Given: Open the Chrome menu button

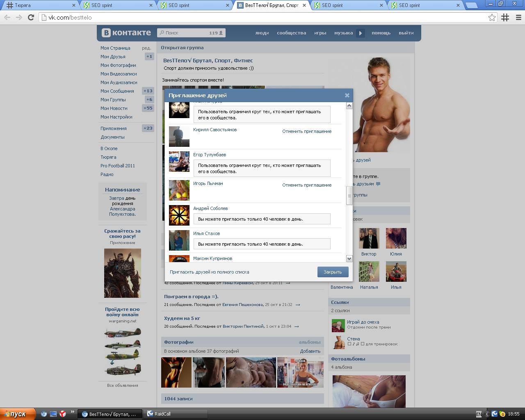Looking at the screenshot, I should point(518,17).
